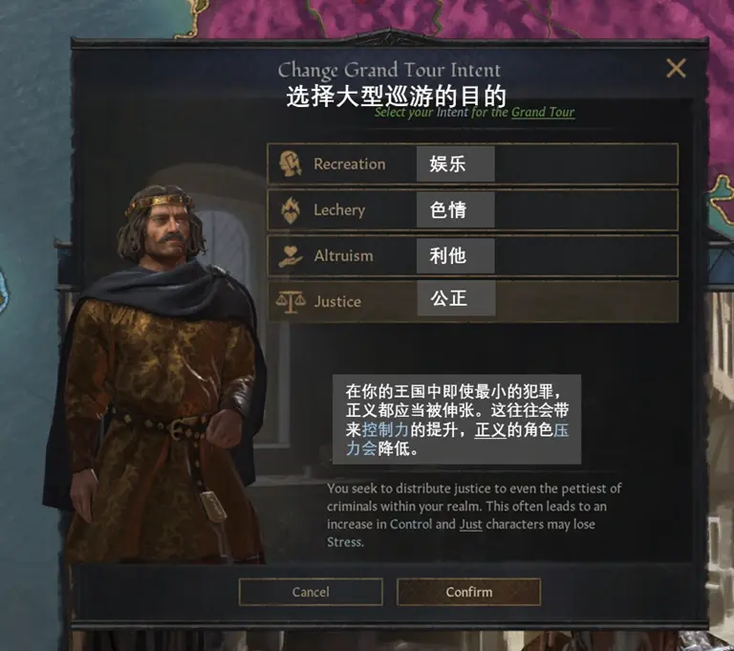Open the Grand Tour link
Image resolution: width=734 pixels, height=651 pixels.
(542, 113)
